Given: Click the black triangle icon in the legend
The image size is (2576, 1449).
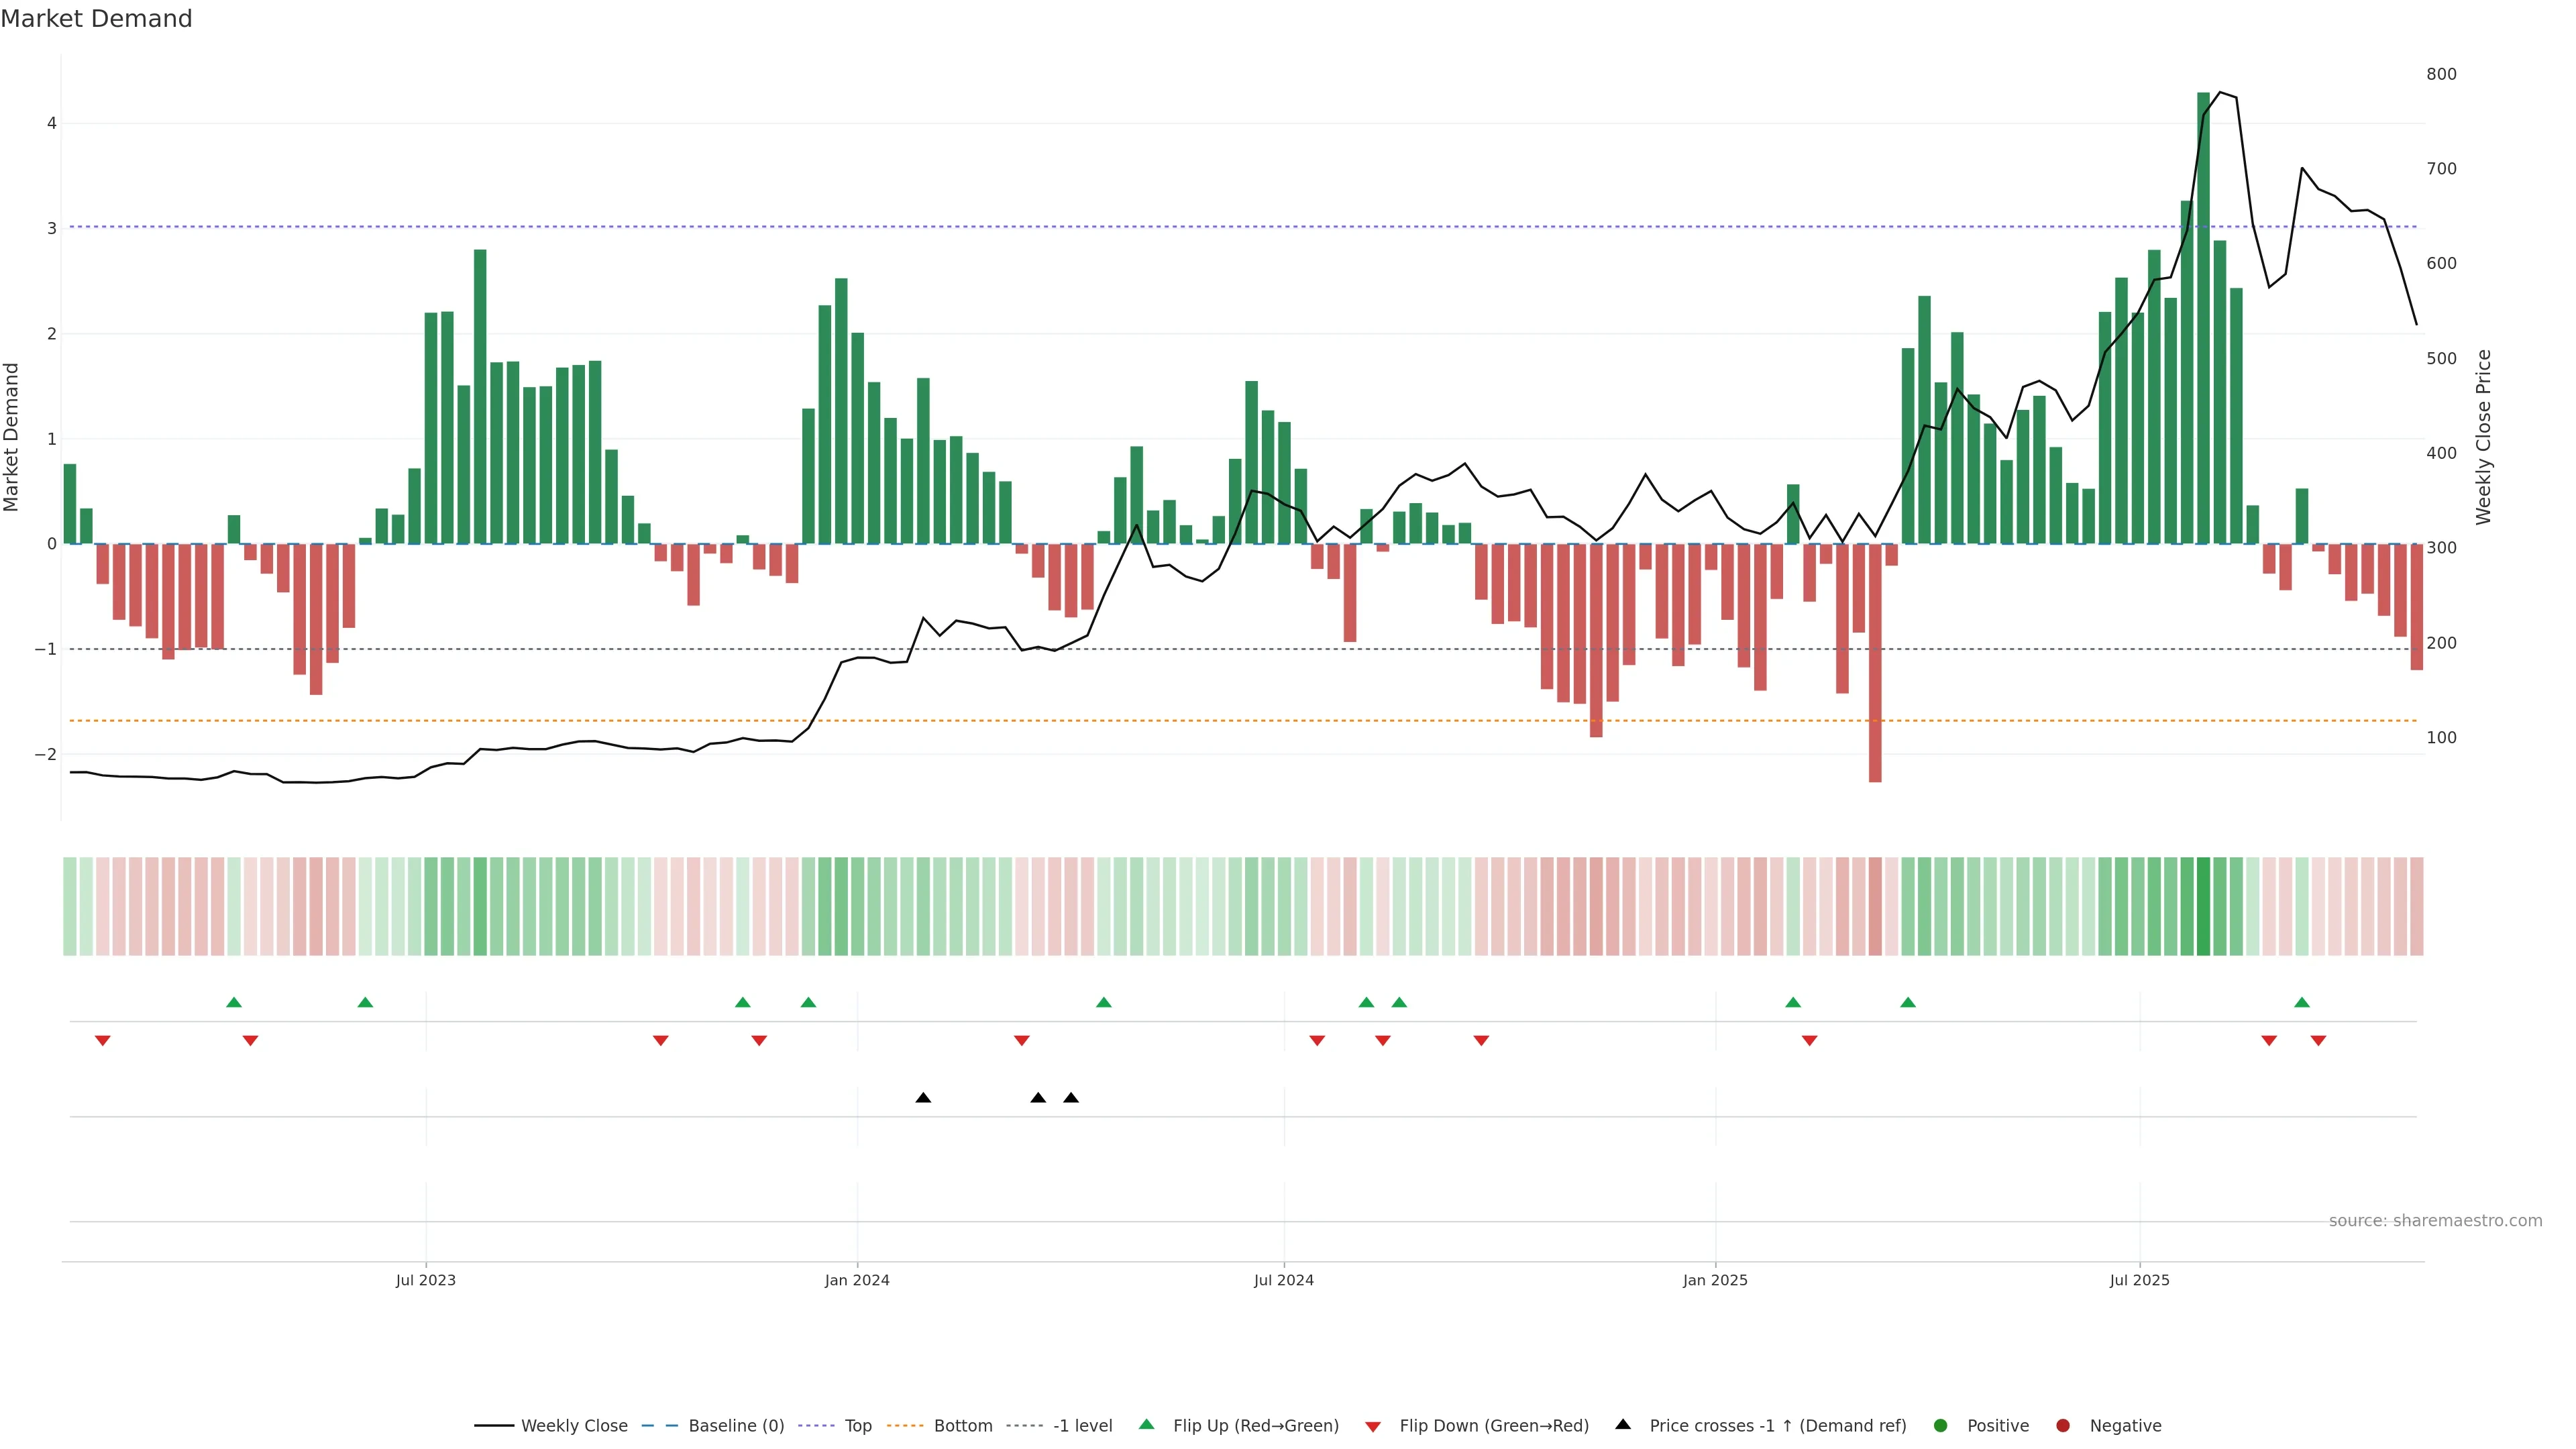Looking at the screenshot, I should [x=1623, y=1424].
